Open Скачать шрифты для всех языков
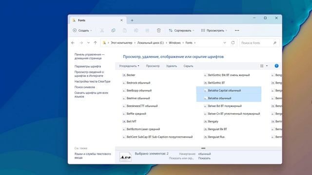The height and width of the screenshot is (175, 312). [x=91, y=95]
